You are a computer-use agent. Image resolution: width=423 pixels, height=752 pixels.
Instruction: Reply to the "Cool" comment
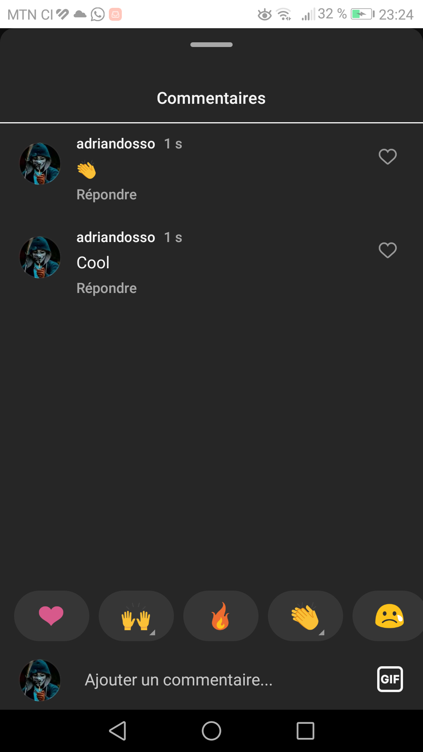tap(107, 288)
